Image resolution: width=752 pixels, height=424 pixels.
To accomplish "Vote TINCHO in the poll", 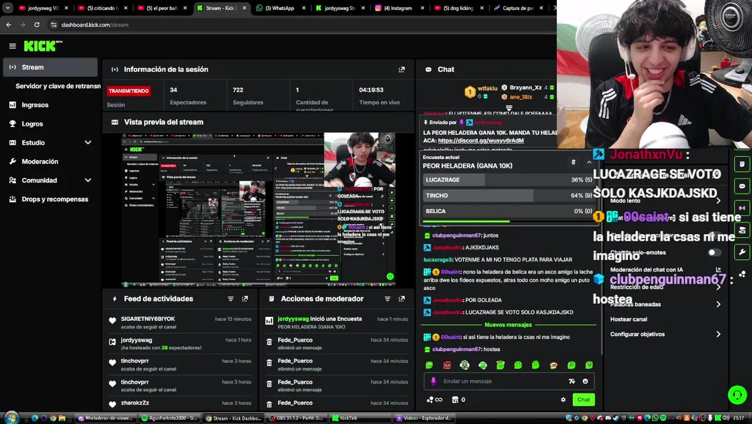I will point(508,196).
